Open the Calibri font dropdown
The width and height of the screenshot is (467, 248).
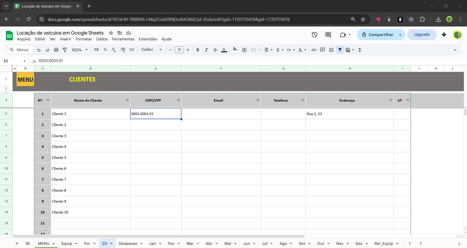point(151,50)
